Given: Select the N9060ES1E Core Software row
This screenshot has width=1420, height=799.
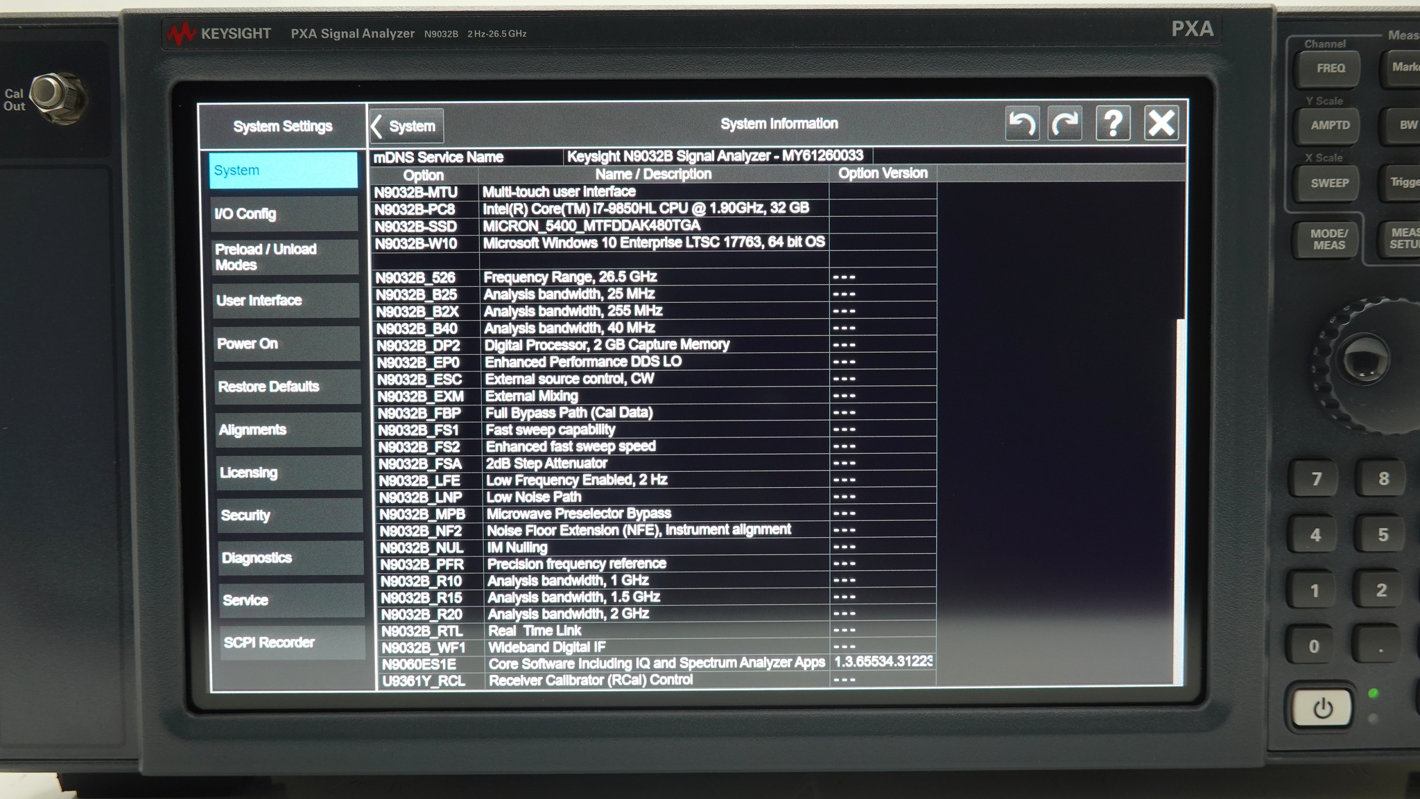Looking at the screenshot, I should pos(658,663).
